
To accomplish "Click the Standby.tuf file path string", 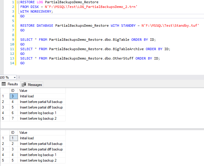I will pyautogui.click(x=170, y=26).
